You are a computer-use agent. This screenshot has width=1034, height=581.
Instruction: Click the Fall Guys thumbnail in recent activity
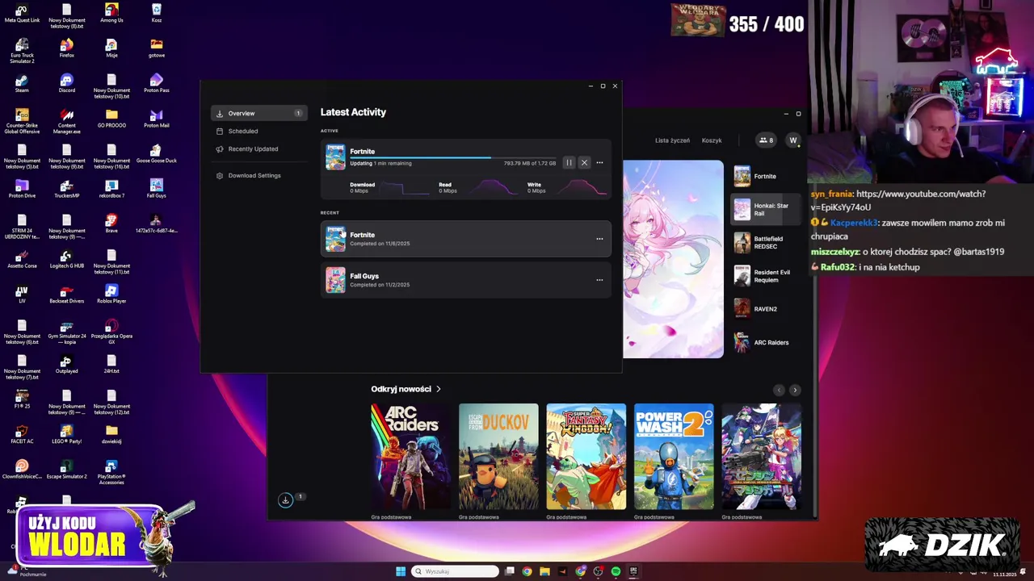tap(335, 280)
